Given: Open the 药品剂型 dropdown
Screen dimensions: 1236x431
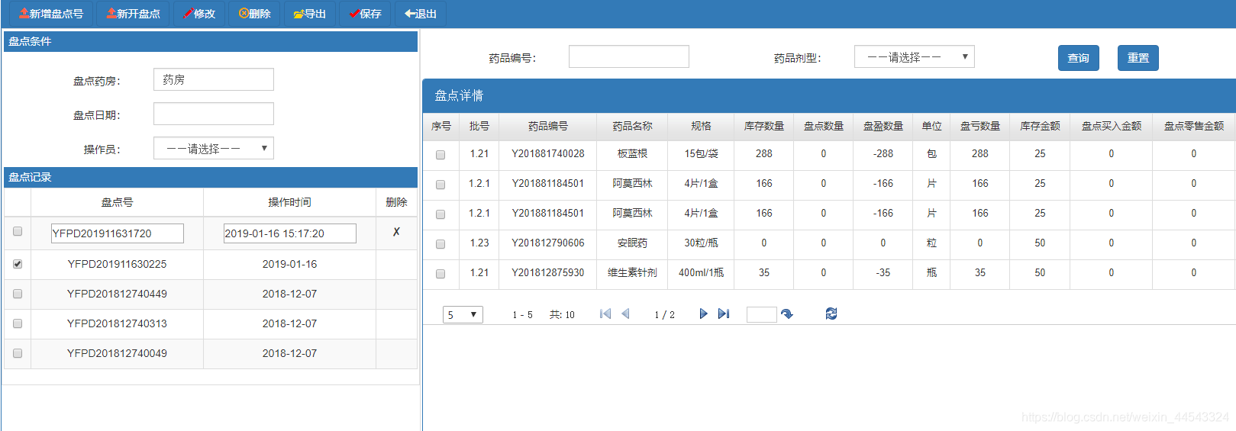Looking at the screenshot, I should coord(915,56).
